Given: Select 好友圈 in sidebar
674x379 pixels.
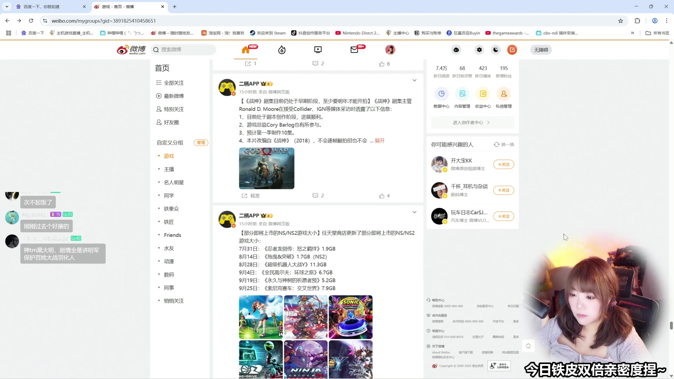Looking at the screenshot, I should [x=171, y=122].
